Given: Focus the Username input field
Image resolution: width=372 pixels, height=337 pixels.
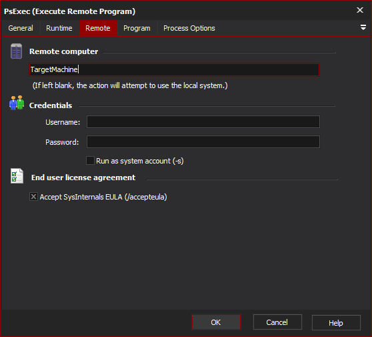Looking at the screenshot, I should pyautogui.click(x=203, y=122).
